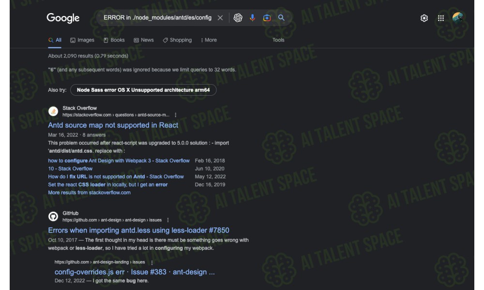The height and width of the screenshot is (290, 484).
Task: Submit search with magnifier icon
Action: [281, 17]
